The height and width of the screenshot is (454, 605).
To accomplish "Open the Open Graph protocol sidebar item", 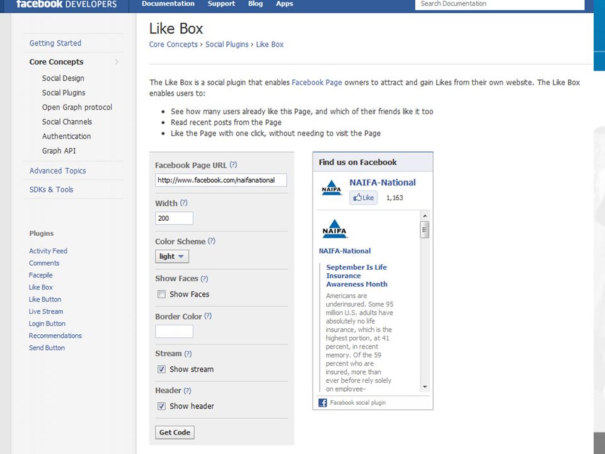I will coord(77,107).
